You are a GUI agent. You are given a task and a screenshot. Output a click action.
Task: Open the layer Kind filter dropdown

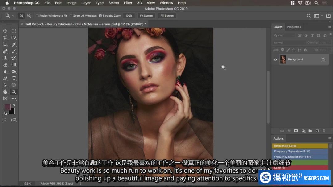tap(284, 35)
